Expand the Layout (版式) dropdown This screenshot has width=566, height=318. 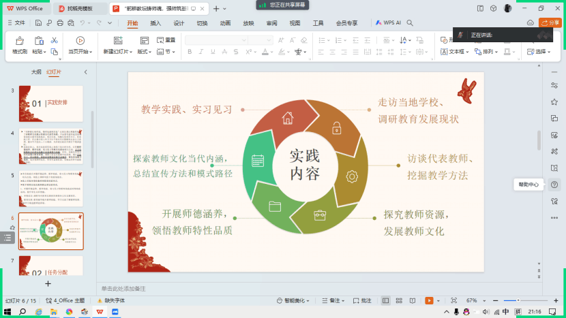pyautogui.click(x=144, y=52)
